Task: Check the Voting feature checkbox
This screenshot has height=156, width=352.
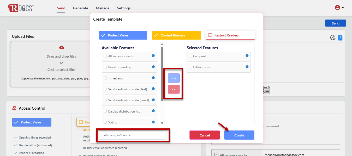Action: point(105,122)
